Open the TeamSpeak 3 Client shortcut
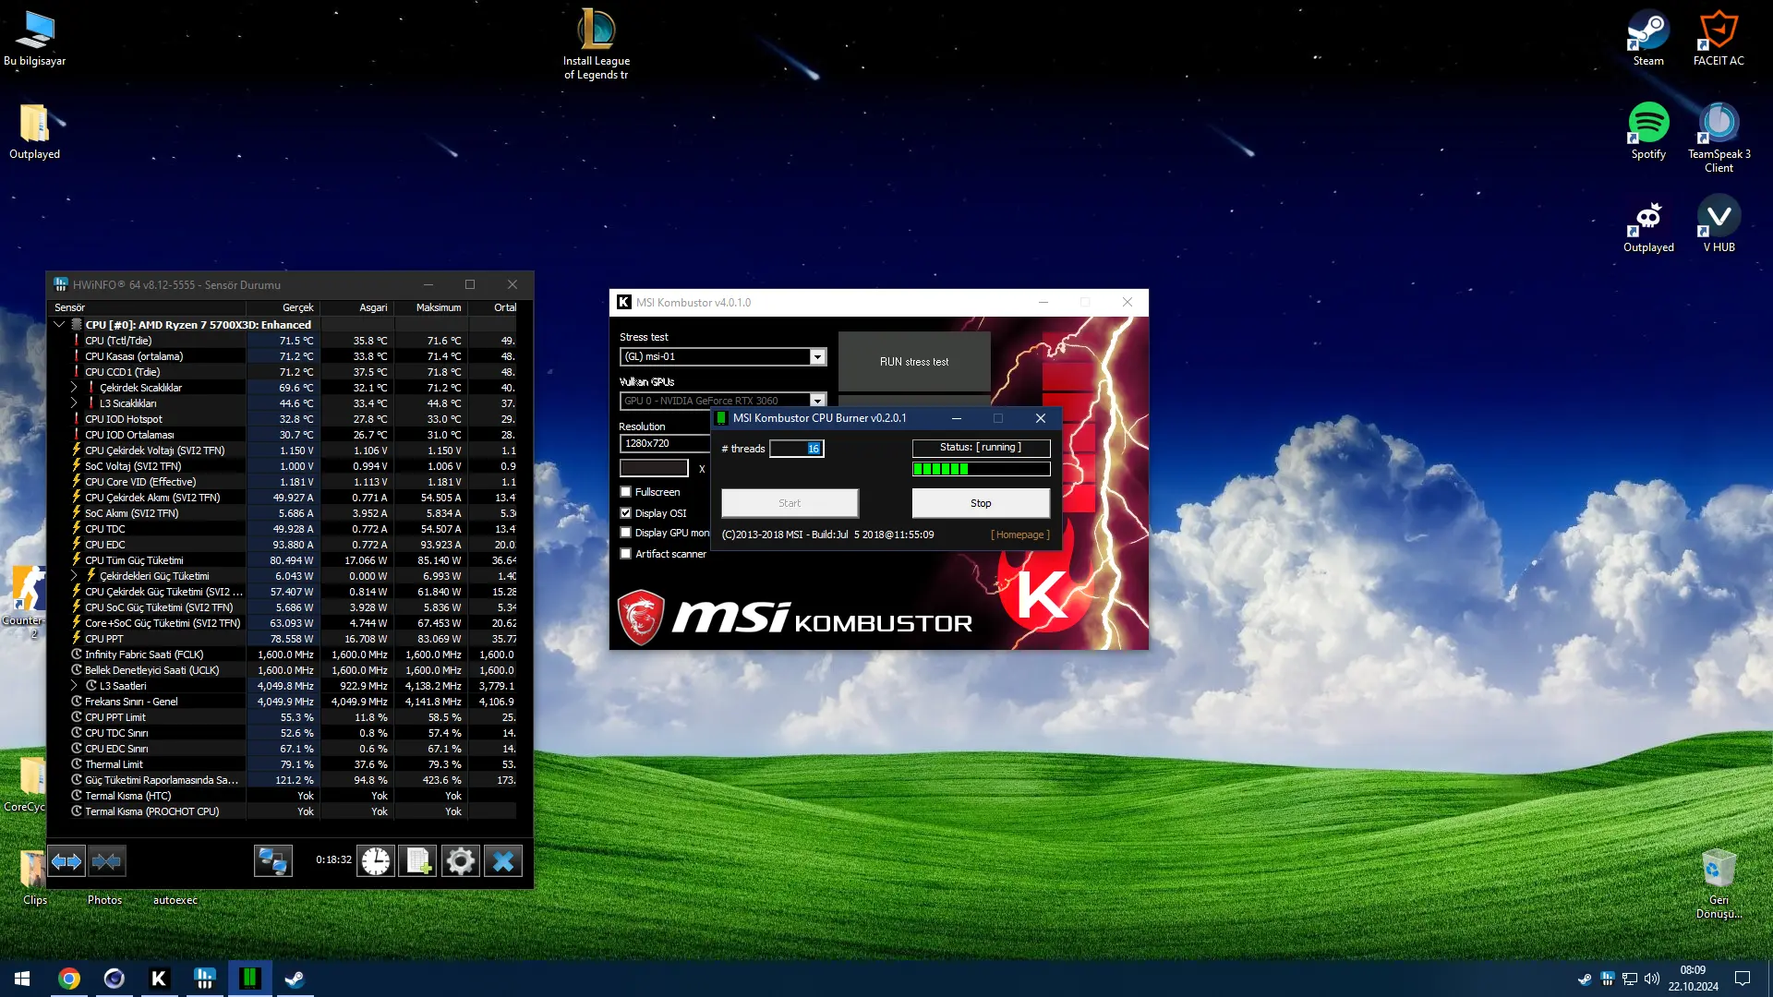Image resolution: width=1773 pixels, height=997 pixels. pyautogui.click(x=1719, y=138)
